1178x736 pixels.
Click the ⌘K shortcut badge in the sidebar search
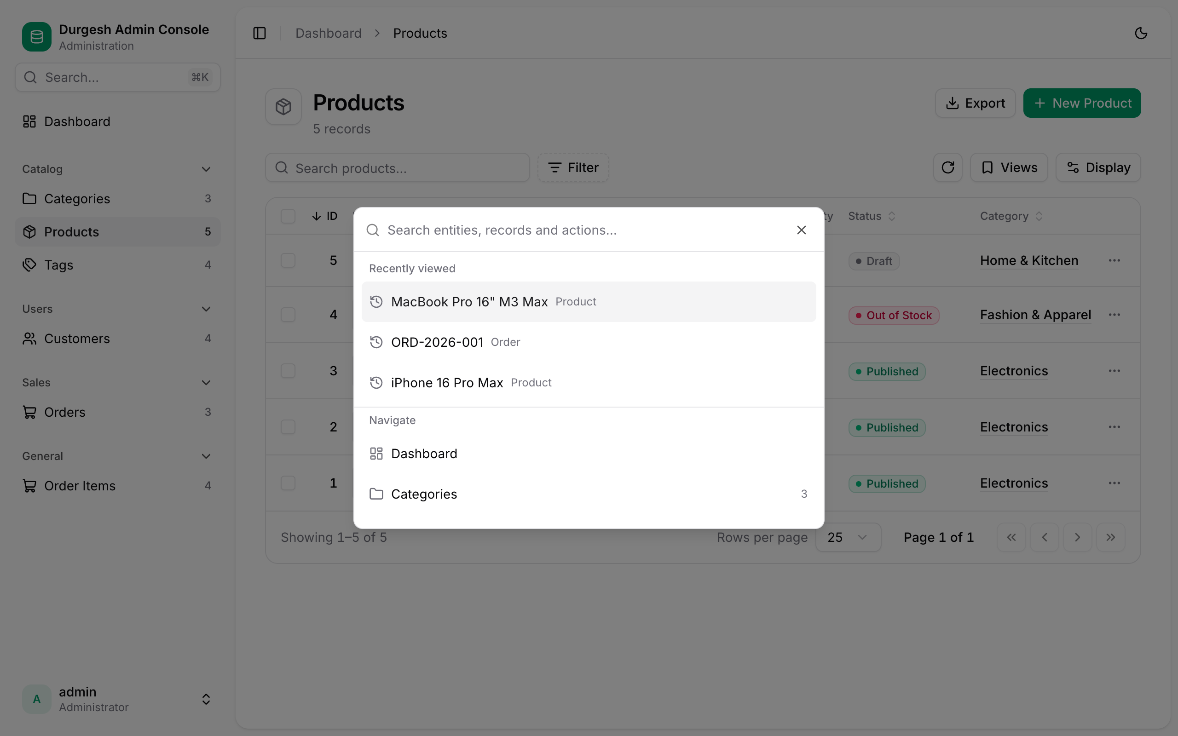point(200,77)
